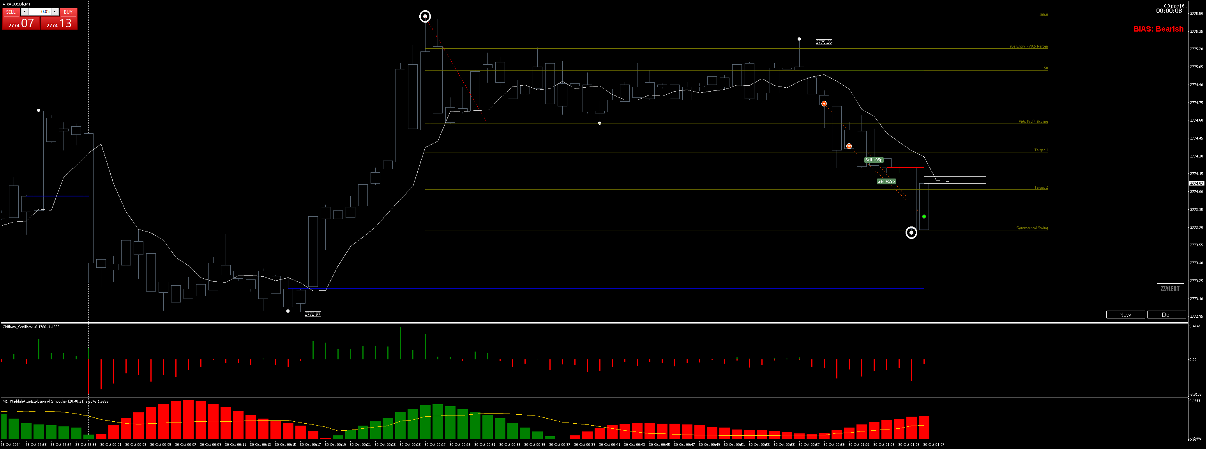Screen dimensions: 1206x449
Task: Click the SELL one-click trading button
Action: [x=11, y=12]
